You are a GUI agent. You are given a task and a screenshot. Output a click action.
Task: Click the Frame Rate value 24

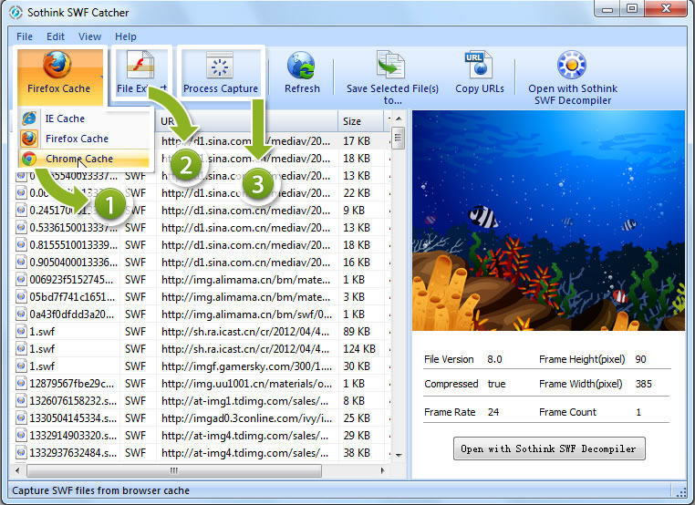tap(493, 412)
